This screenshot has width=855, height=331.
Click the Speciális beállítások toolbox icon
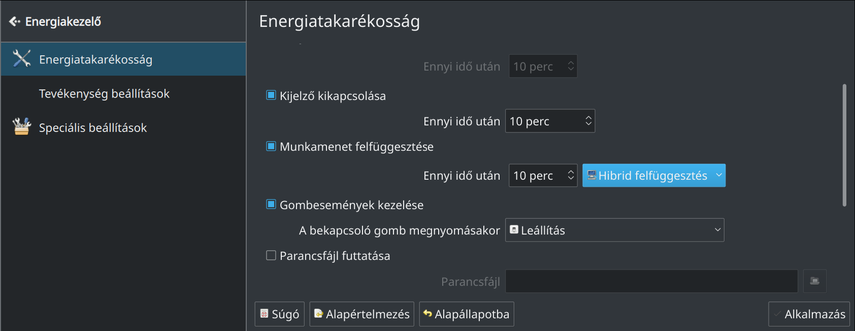(22, 127)
